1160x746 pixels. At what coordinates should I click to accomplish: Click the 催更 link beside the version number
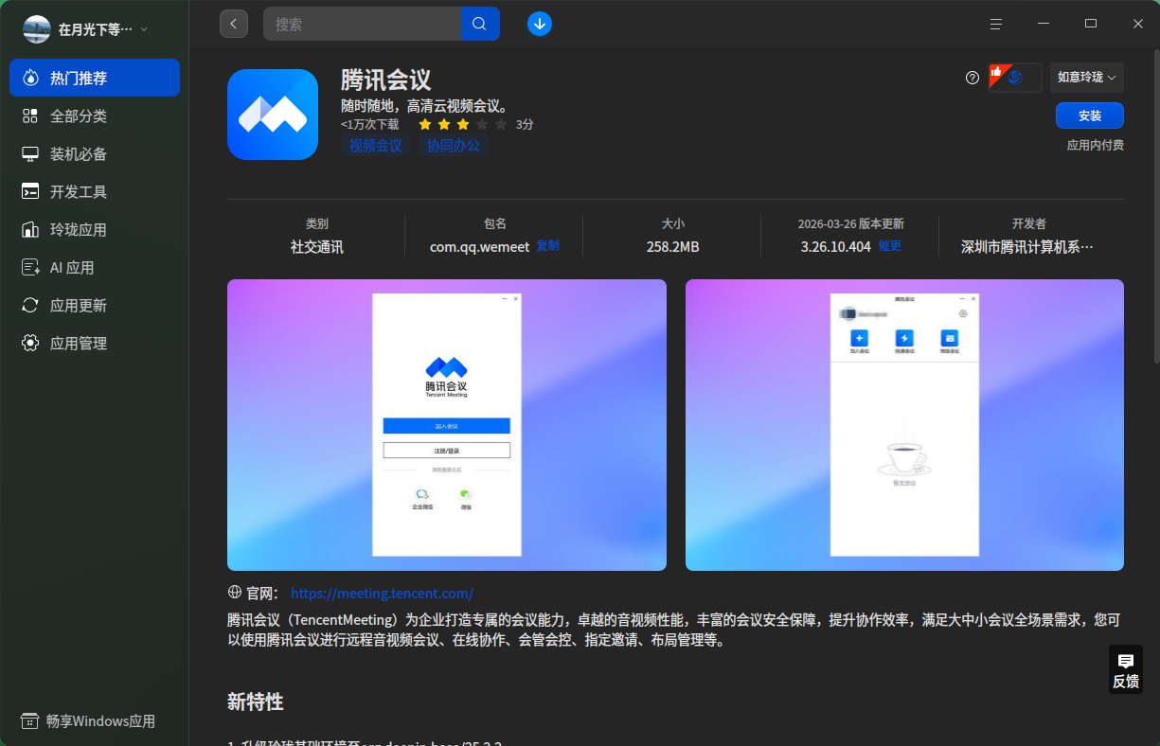coord(890,246)
